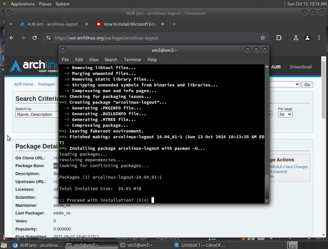328x249 pixels.
Task: Open the terminal Search menu
Action: pos(111,60)
